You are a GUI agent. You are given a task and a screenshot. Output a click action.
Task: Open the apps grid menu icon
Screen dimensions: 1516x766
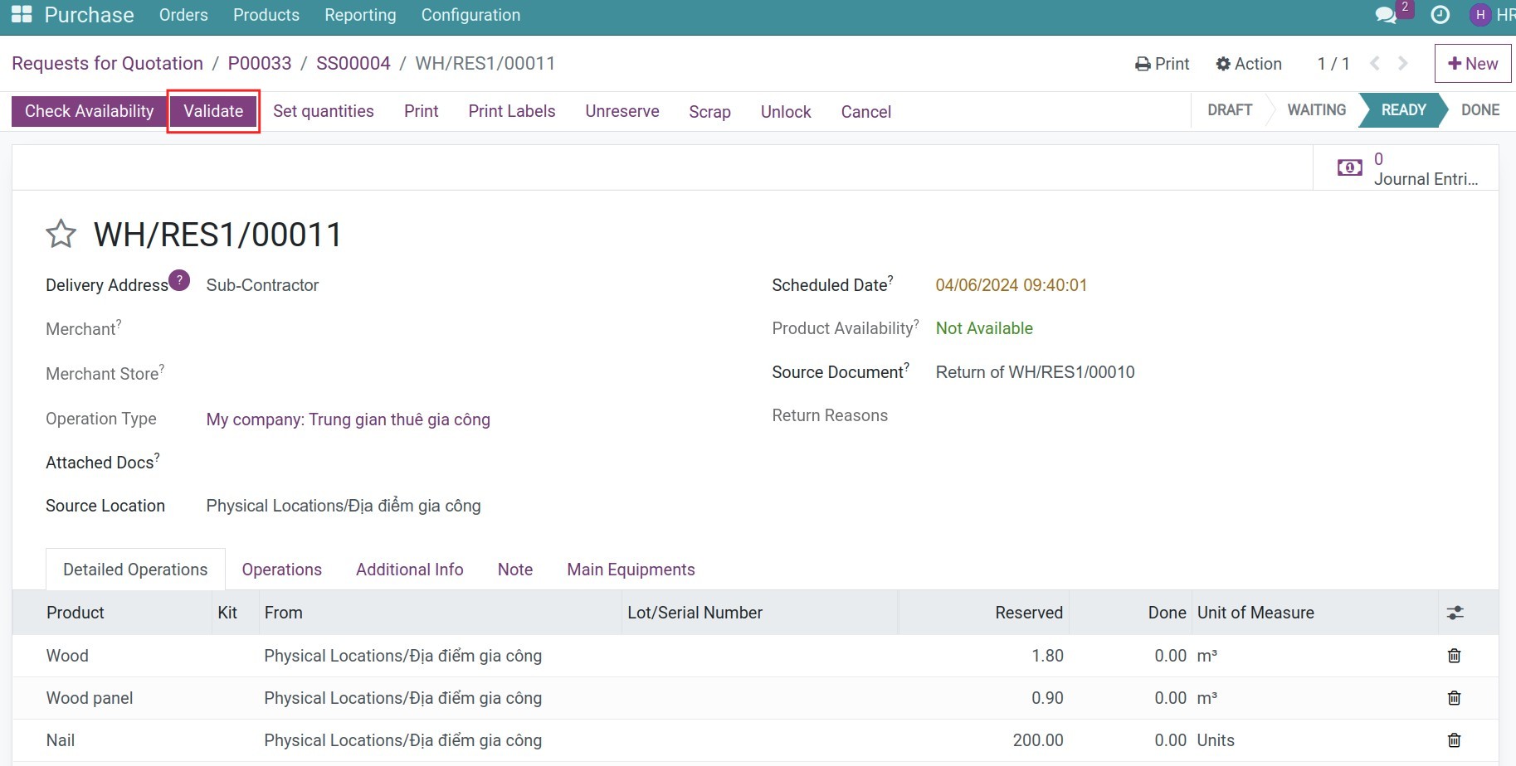pos(22,14)
